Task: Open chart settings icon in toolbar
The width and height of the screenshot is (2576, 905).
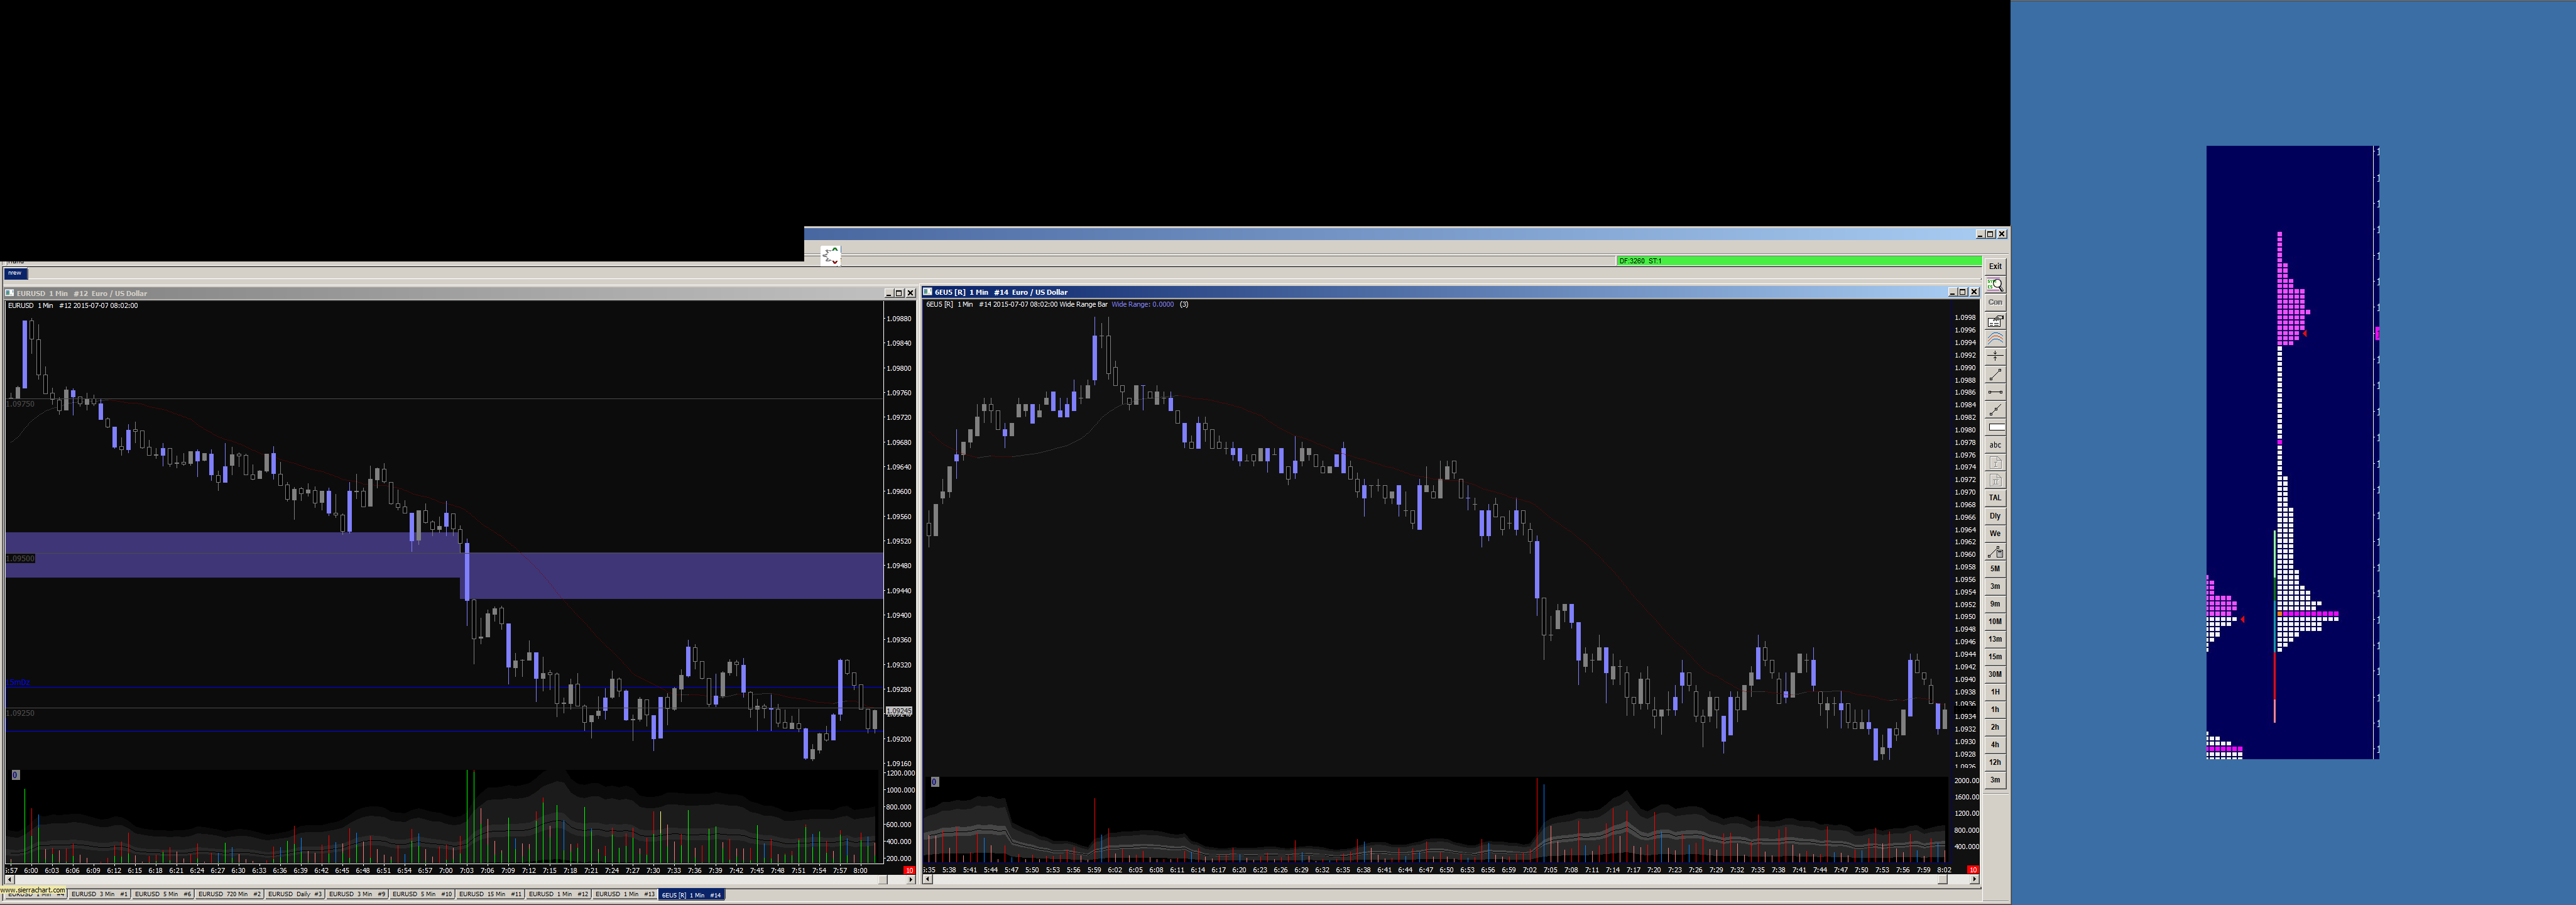Action: (1994, 321)
